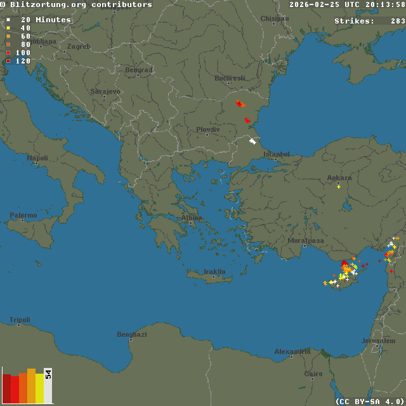Click the yellow 40 minutes legend square

[8, 28]
